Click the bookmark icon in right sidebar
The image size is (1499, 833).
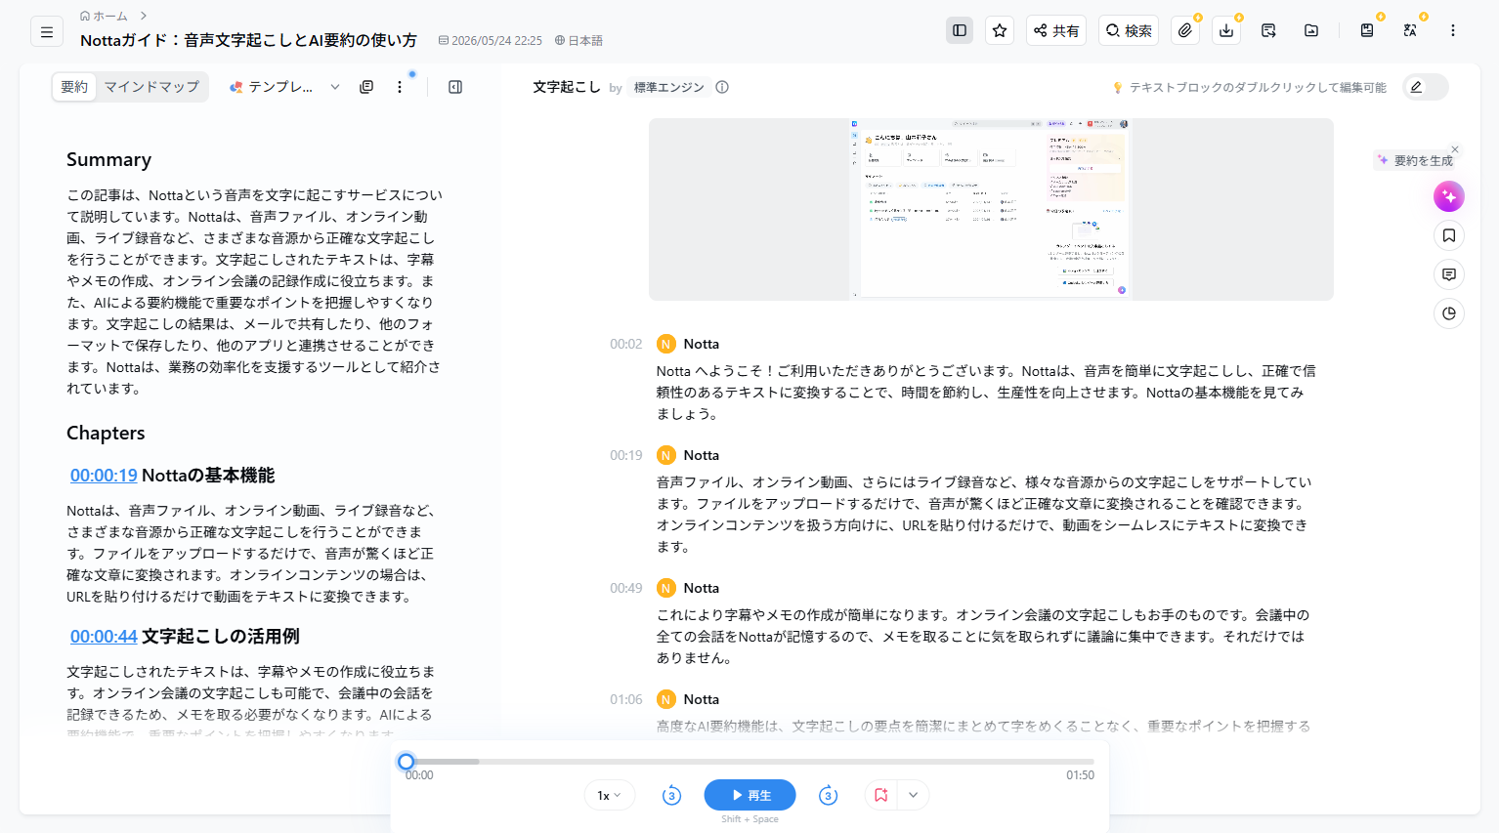pos(1449,235)
